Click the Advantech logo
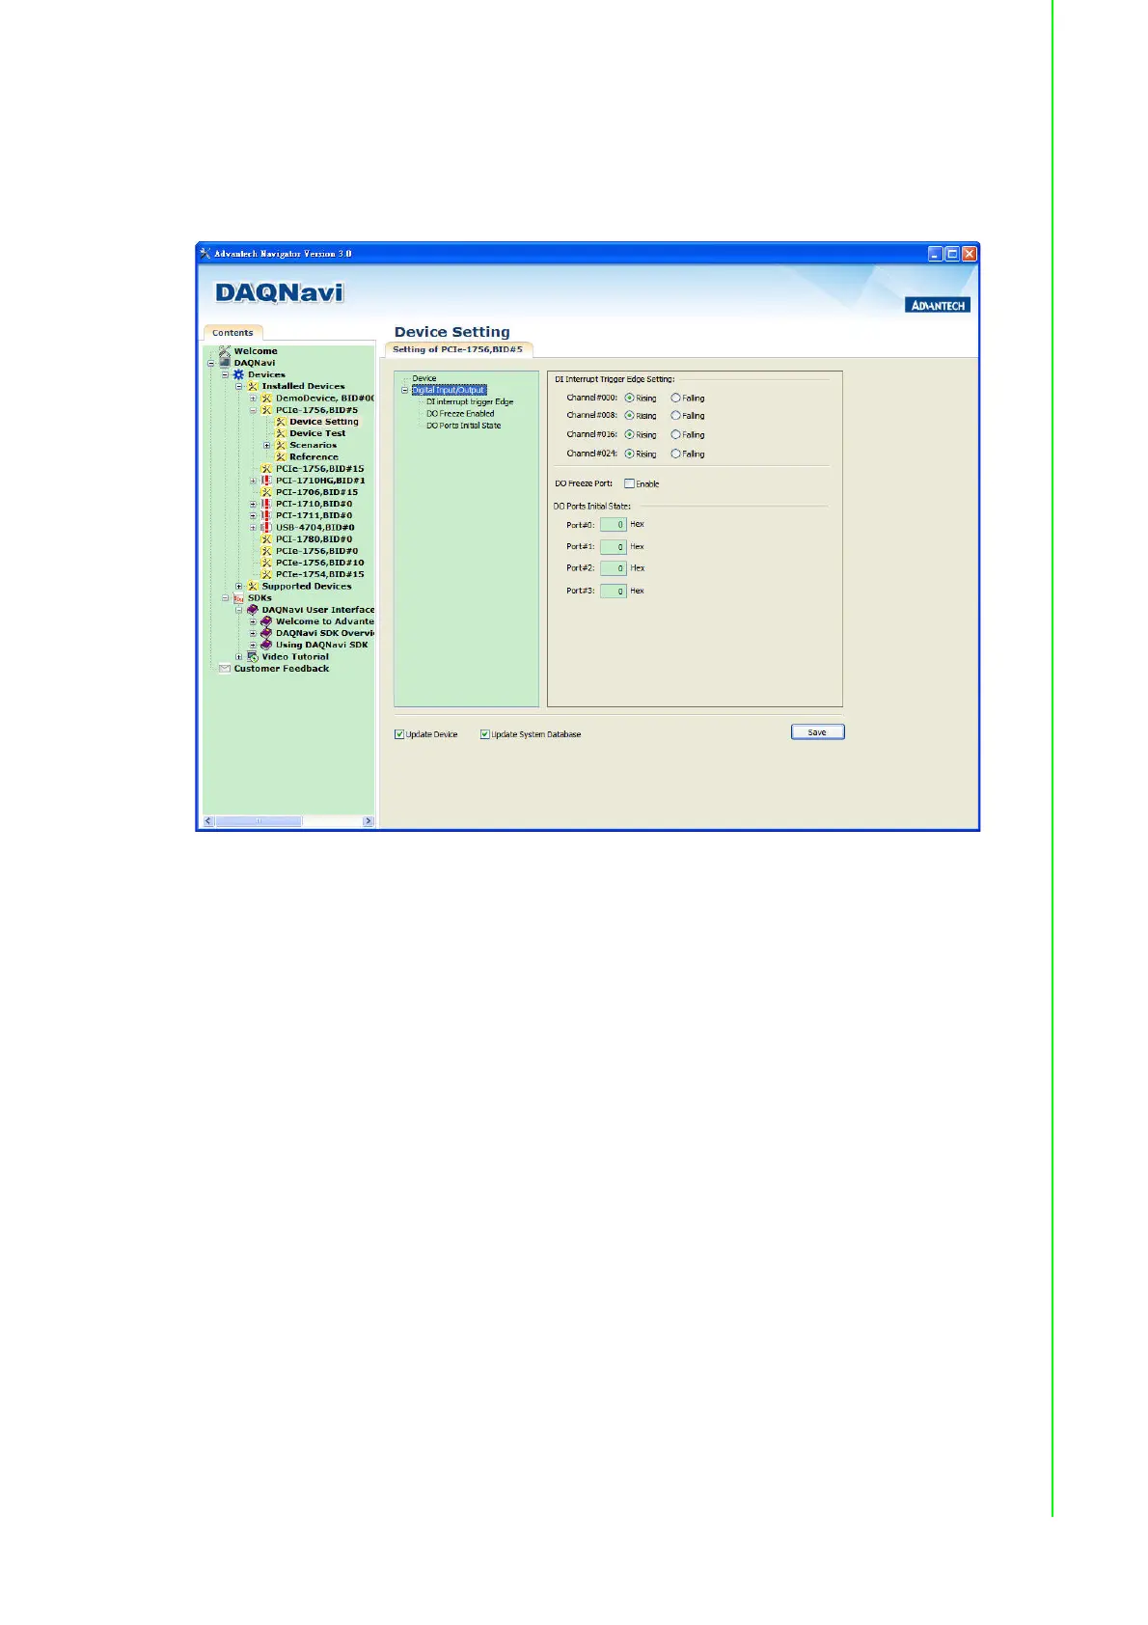 [938, 305]
